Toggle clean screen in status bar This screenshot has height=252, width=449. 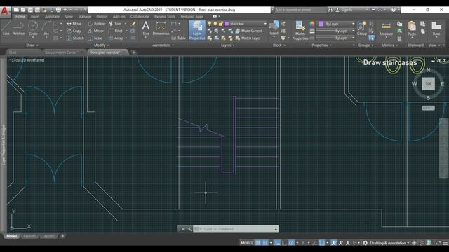438,243
